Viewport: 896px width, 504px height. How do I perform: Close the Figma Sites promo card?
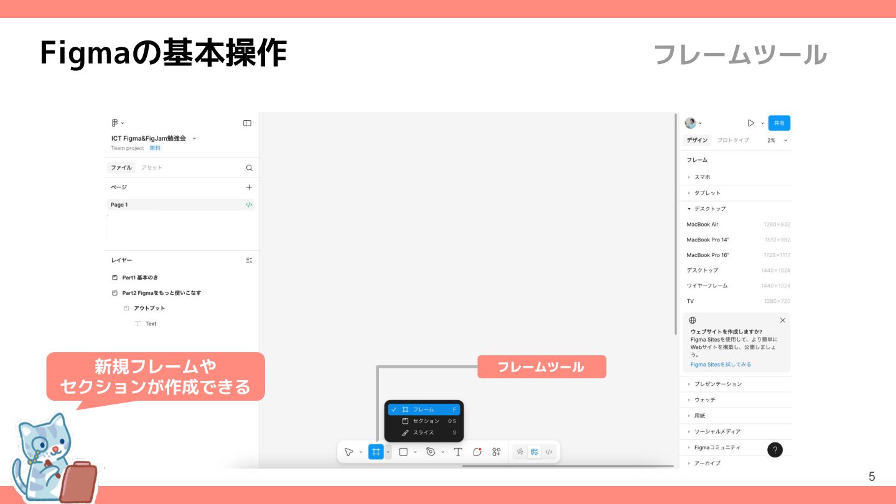point(783,320)
